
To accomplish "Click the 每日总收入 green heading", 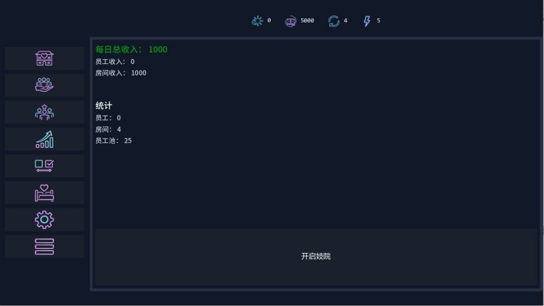I will click(131, 50).
